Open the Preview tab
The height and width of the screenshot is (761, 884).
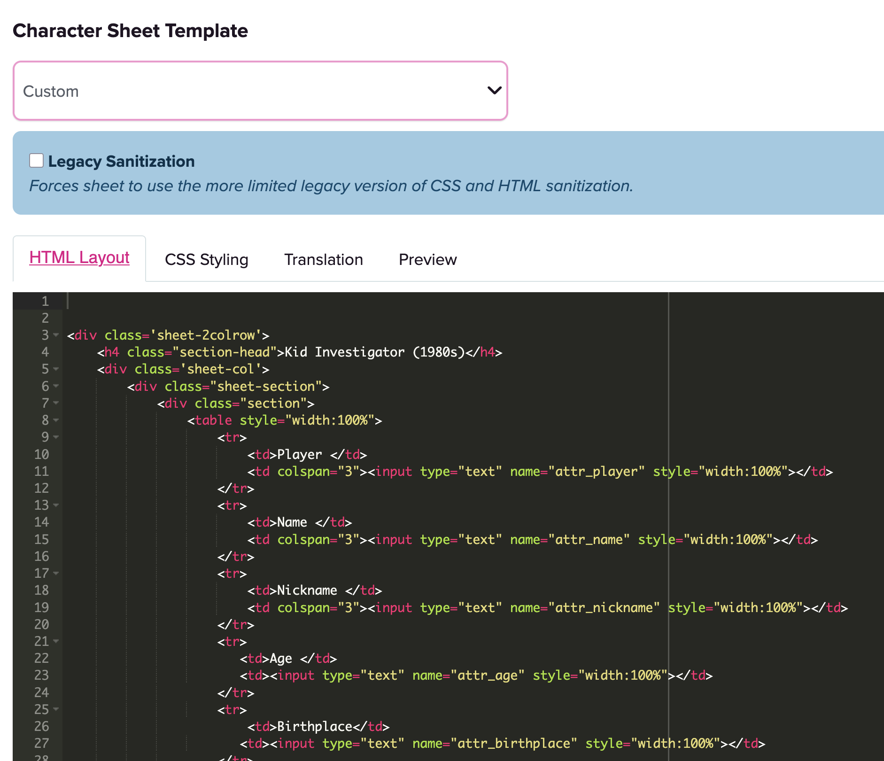point(427,259)
